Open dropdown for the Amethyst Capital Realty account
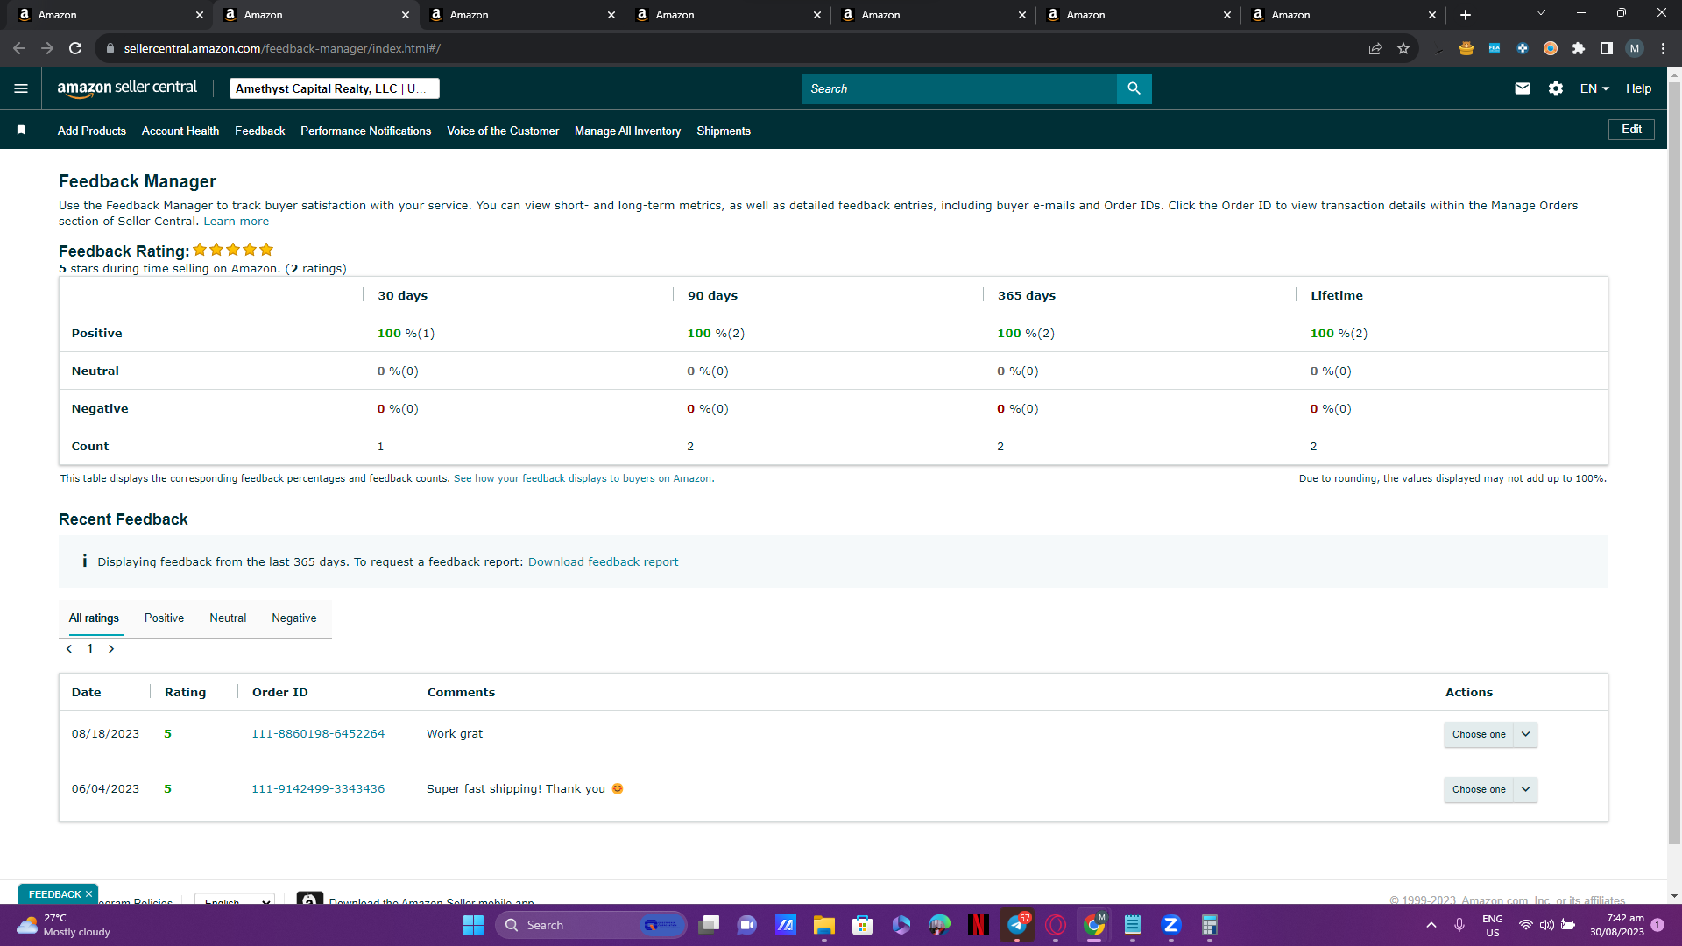Viewport: 1682px width, 946px height. coord(335,88)
